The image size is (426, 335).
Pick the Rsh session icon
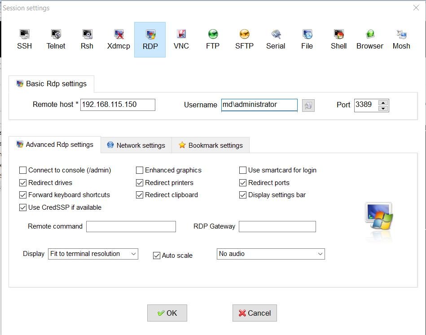tap(87, 40)
